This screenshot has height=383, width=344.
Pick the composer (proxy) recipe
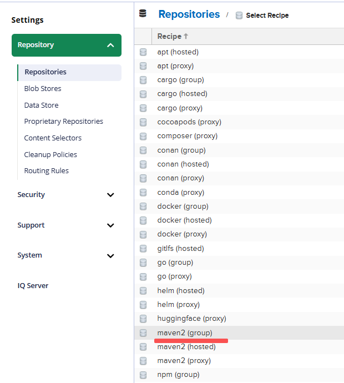pos(188,136)
